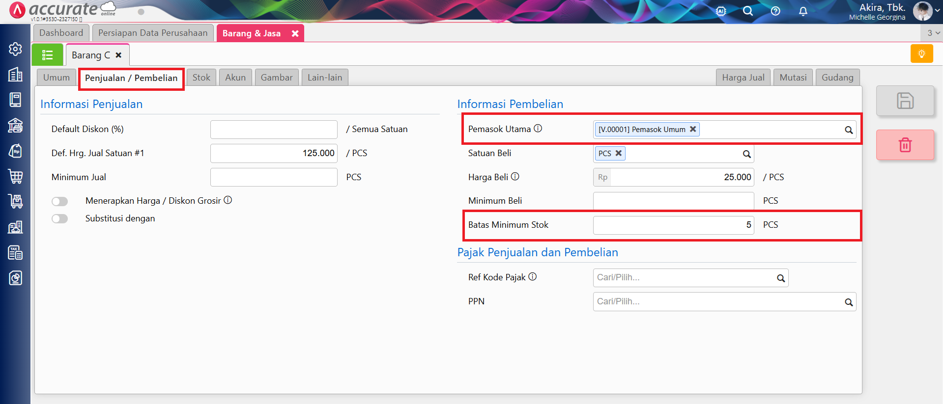Expand the PPN tax selection dropdown
This screenshot has height=404, width=943.
(848, 302)
